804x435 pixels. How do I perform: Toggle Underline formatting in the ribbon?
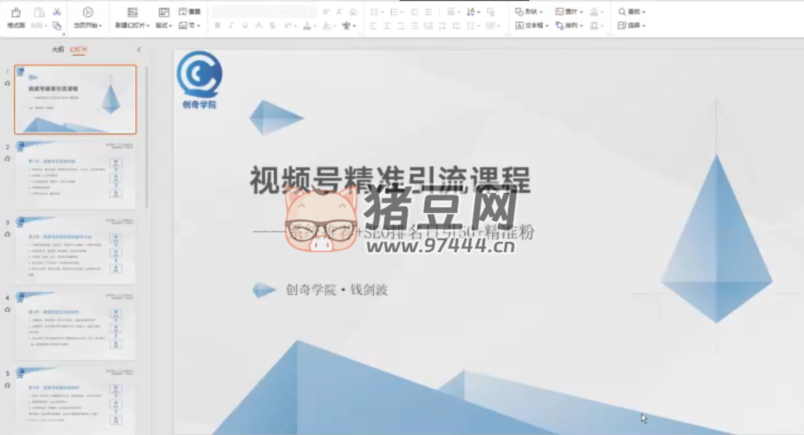click(x=245, y=26)
